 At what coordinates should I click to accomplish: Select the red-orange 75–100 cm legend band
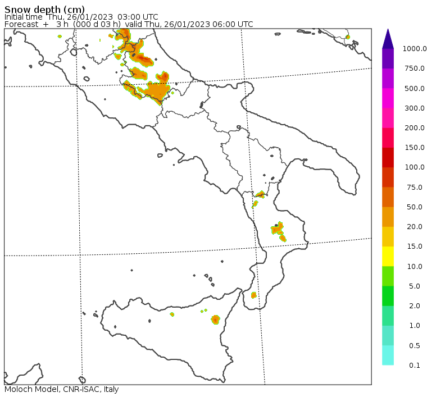388,177
